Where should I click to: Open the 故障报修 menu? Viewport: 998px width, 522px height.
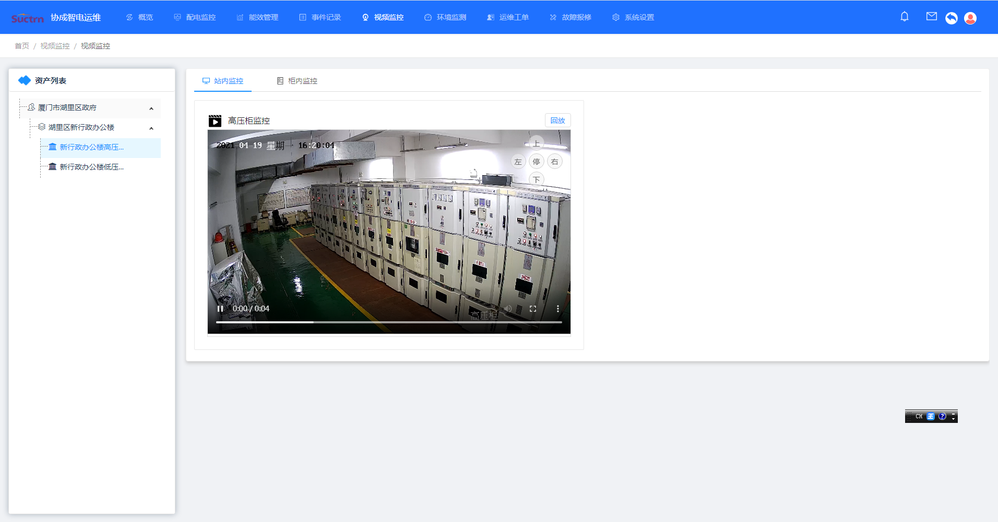[x=571, y=17]
